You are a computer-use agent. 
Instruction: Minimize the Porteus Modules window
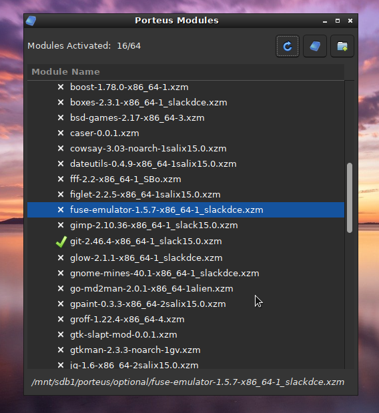(325, 21)
